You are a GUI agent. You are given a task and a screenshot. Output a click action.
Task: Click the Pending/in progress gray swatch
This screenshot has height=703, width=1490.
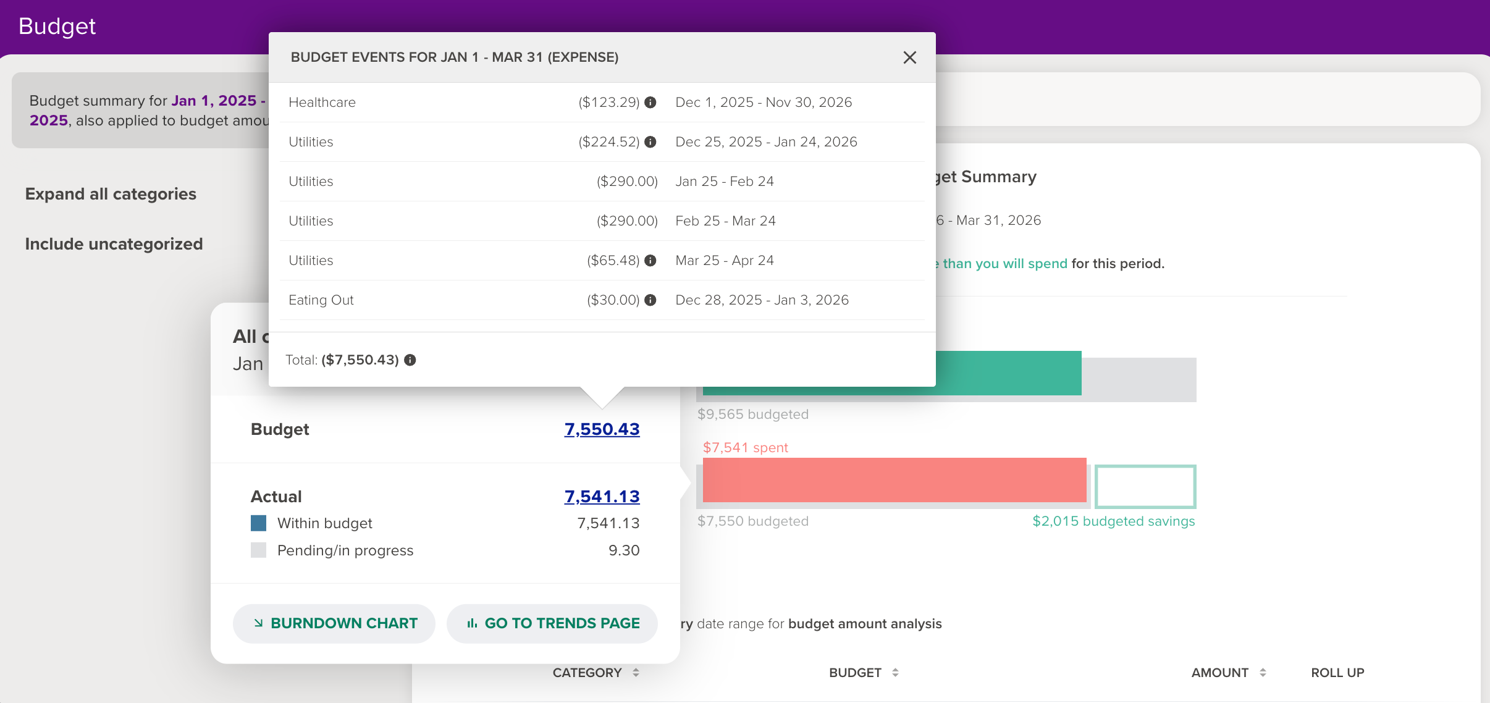pyautogui.click(x=258, y=550)
